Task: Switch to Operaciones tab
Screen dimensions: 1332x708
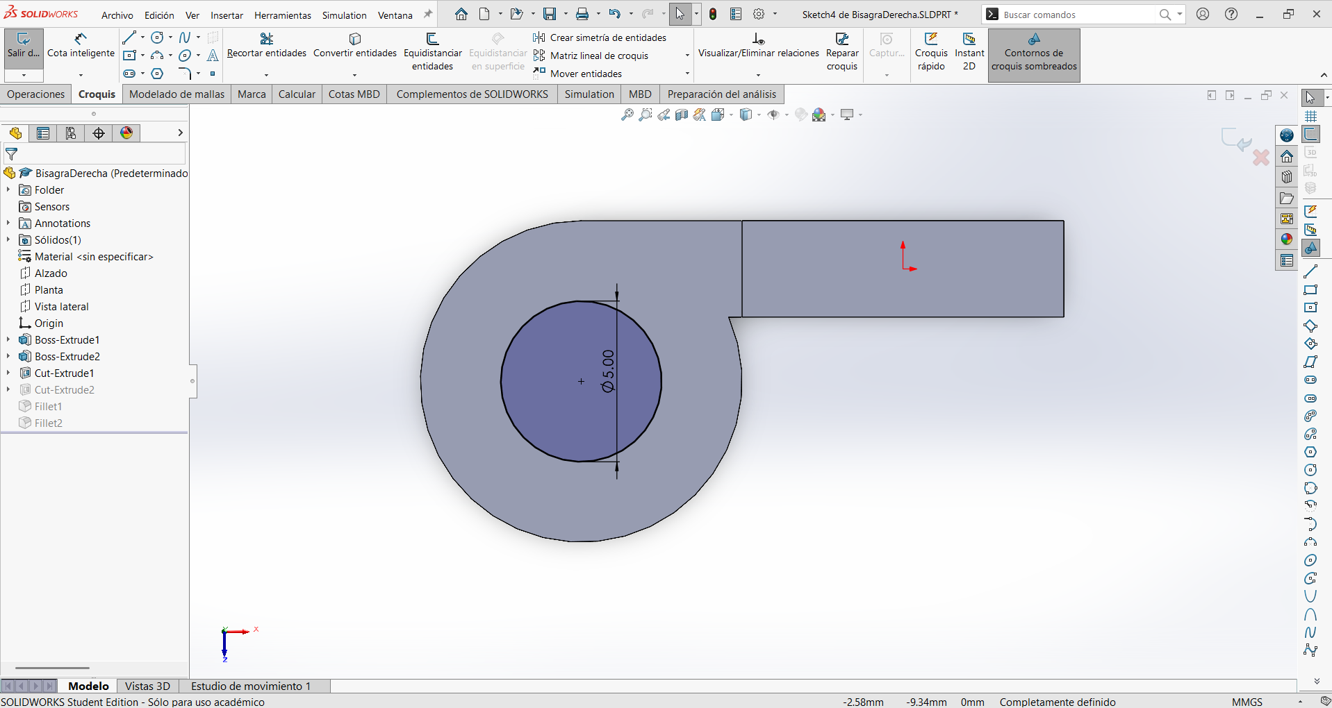Action: (36, 94)
